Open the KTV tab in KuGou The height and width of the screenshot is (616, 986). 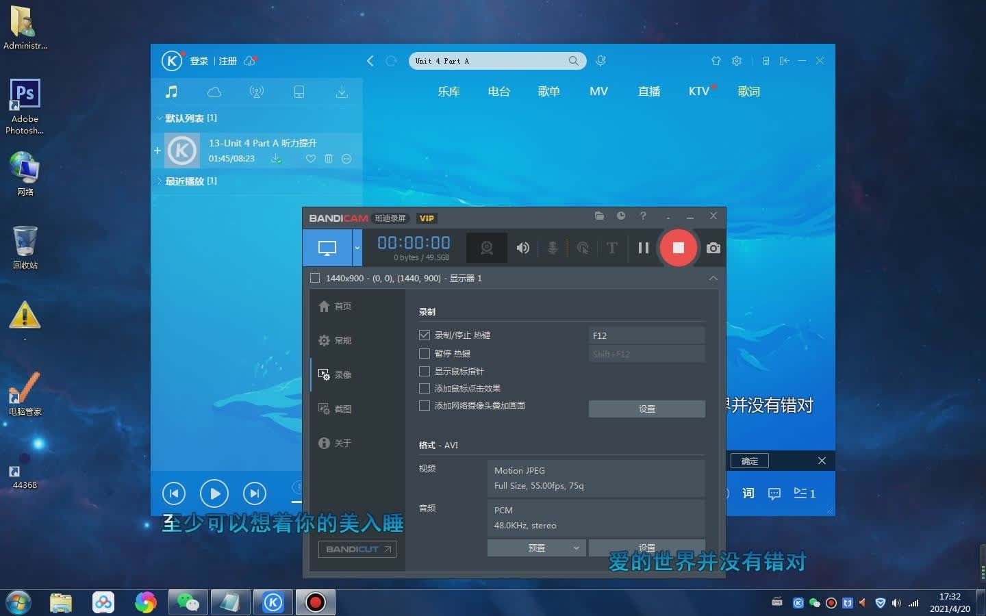point(699,91)
